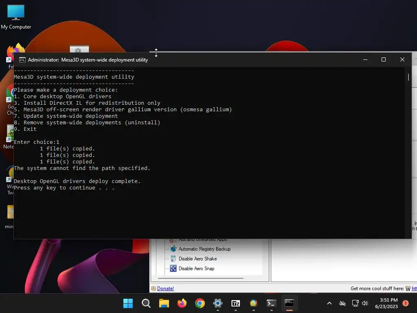
Task: Click the "9. Exit" console line
Action: [x=25, y=129]
